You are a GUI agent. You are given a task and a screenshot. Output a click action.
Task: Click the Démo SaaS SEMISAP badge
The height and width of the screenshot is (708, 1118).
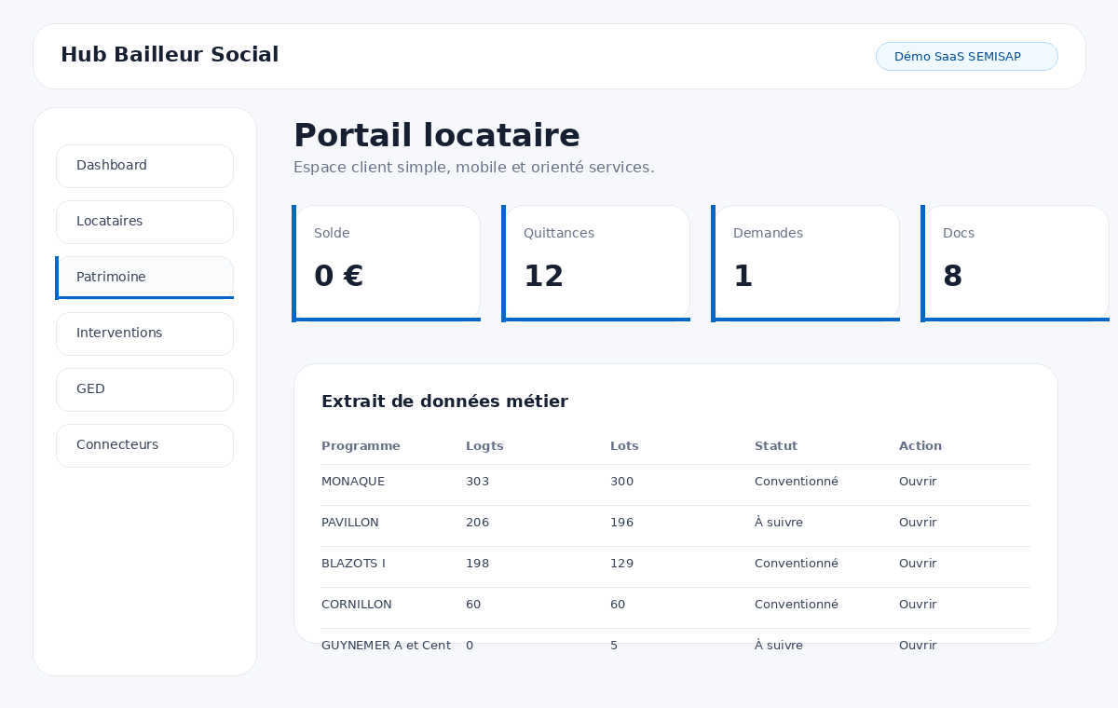pyautogui.click(x=967, y=56)
